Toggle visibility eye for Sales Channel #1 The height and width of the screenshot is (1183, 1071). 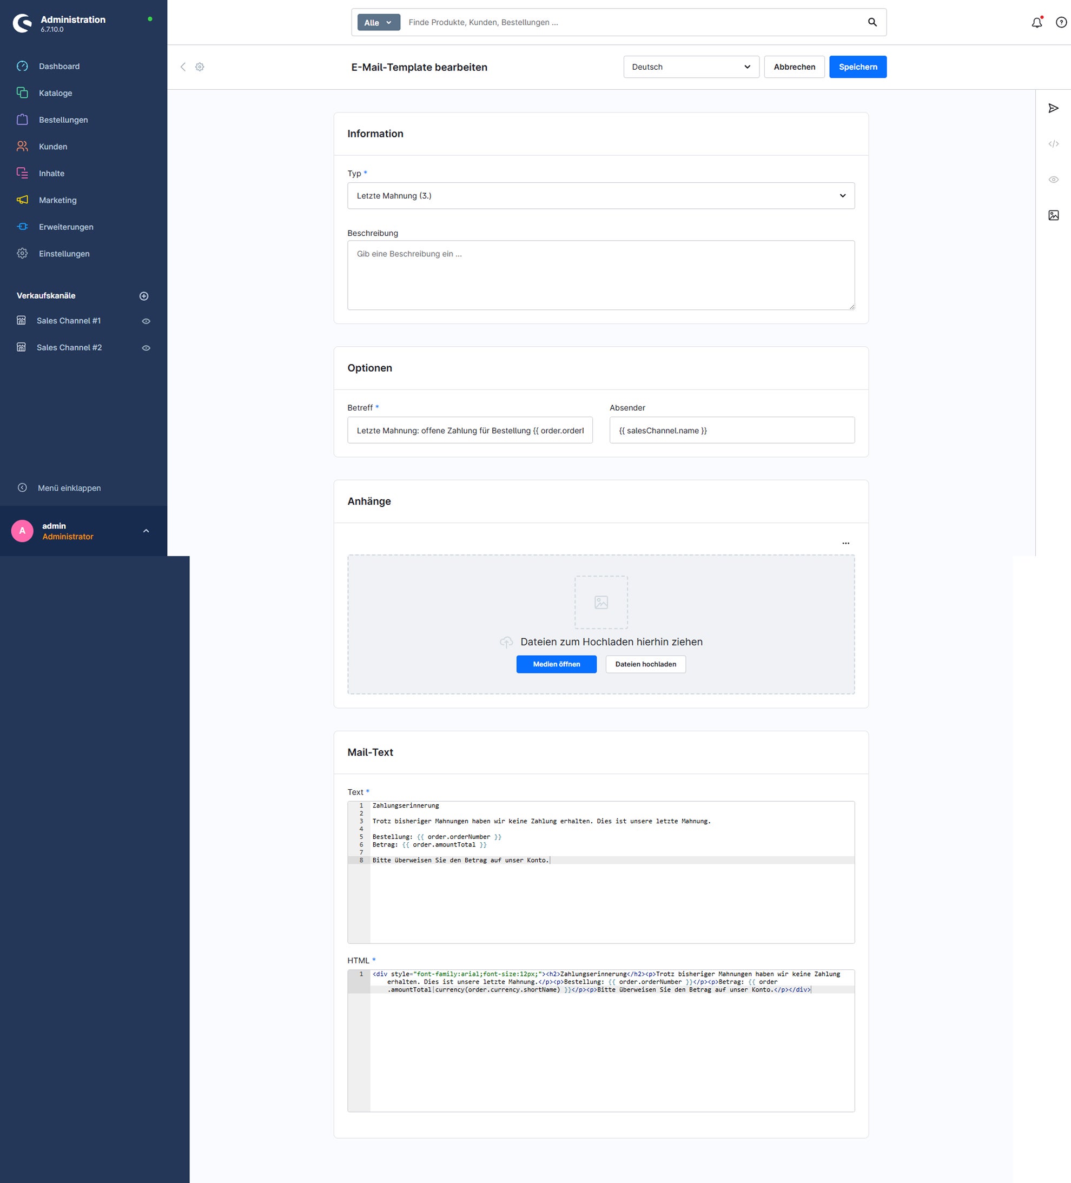click(146, 321)
